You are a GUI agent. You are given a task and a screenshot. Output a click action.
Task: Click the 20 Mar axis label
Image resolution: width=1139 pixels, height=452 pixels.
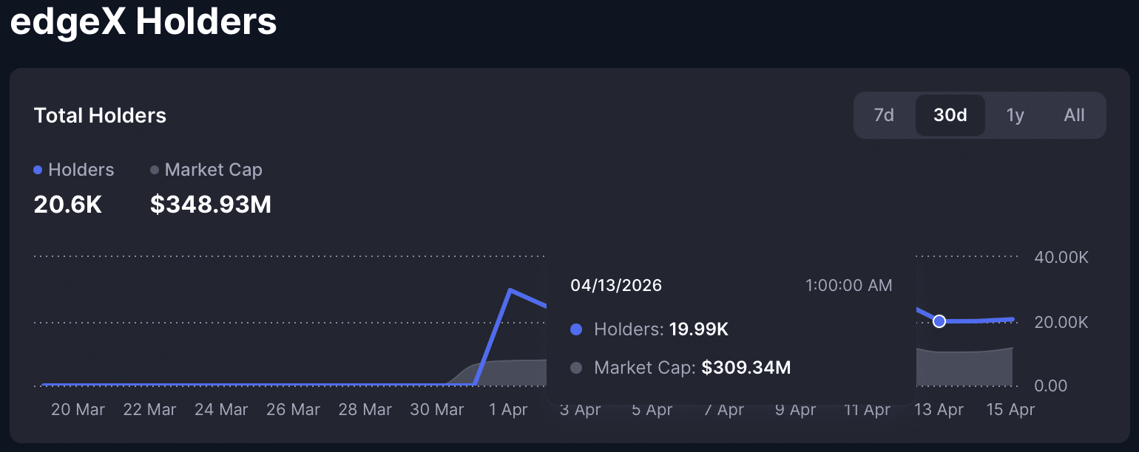[x=77, y=409]
